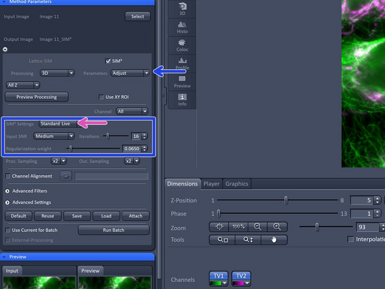
Task: Click the Iterations value field showing 16
Action: click(x=137, y=136)
